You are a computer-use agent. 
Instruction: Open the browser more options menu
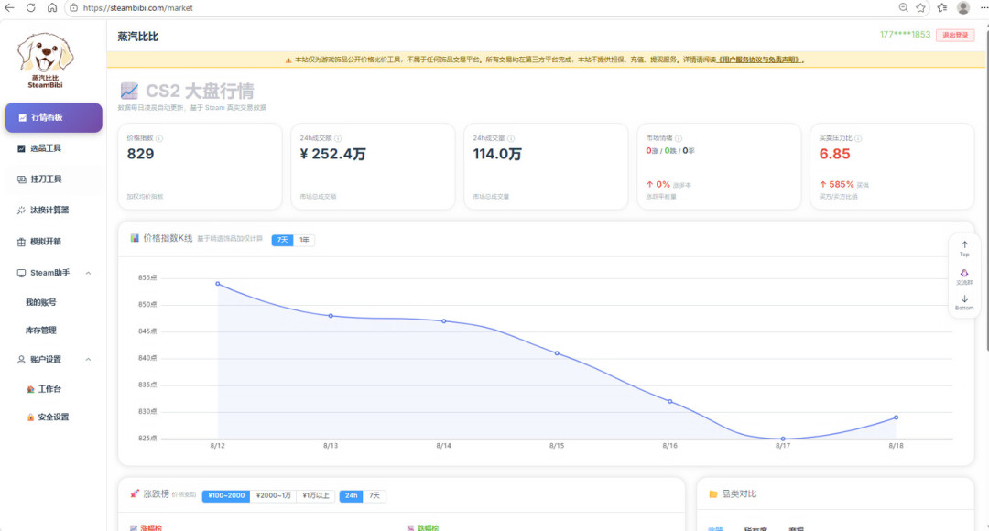[984, 7]
